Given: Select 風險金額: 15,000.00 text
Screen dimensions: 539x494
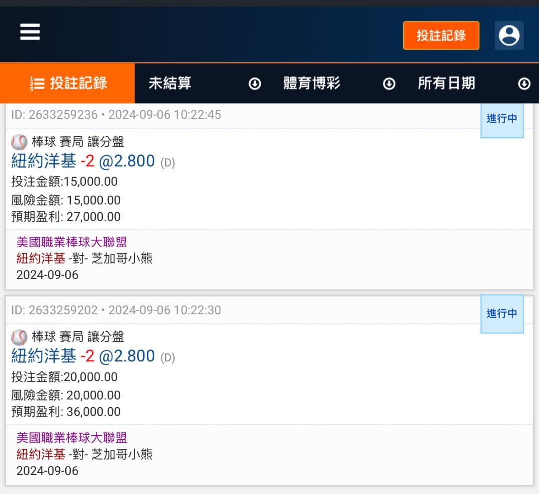Looking at the screenshot, I should click(66, 200).
